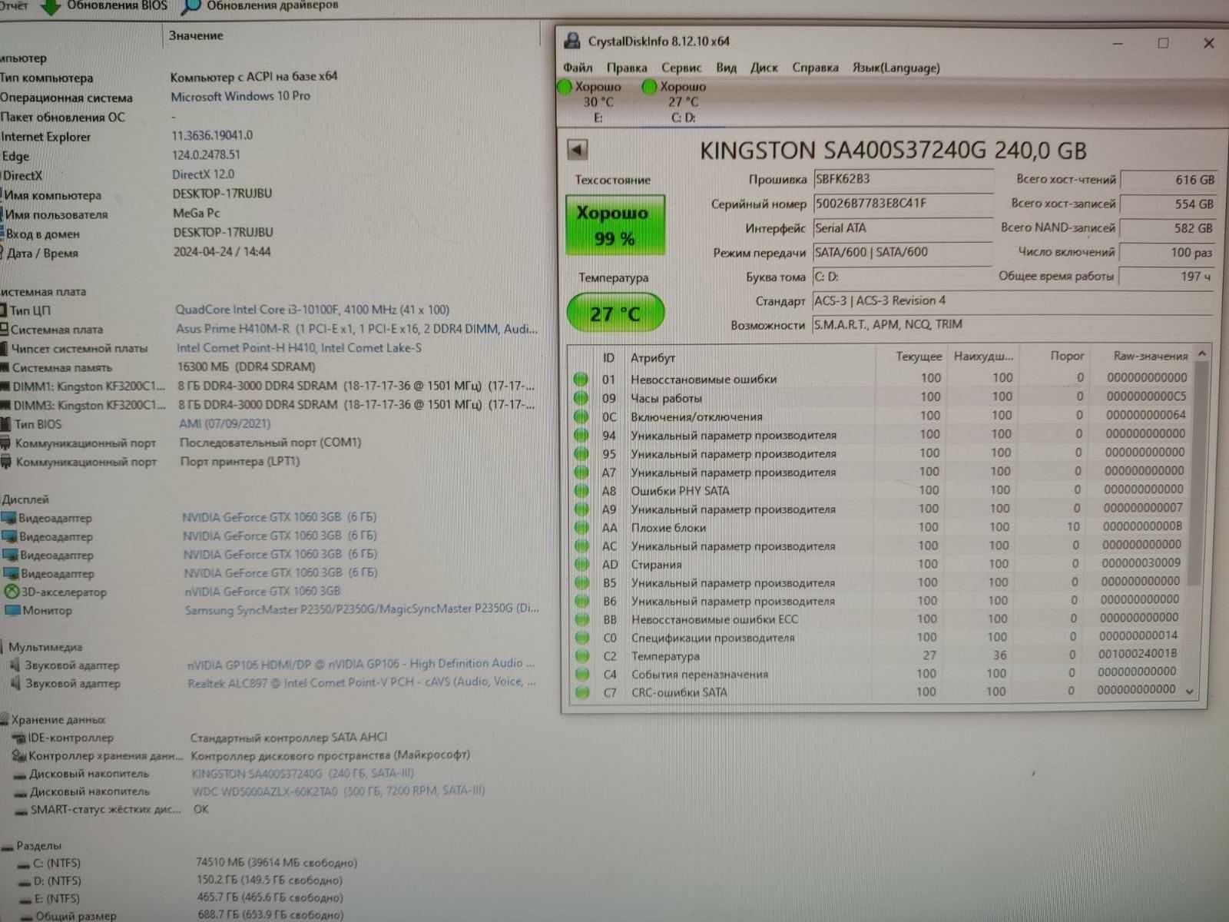
Task: Click the Атрибут column header
Action: coord(653,357)
